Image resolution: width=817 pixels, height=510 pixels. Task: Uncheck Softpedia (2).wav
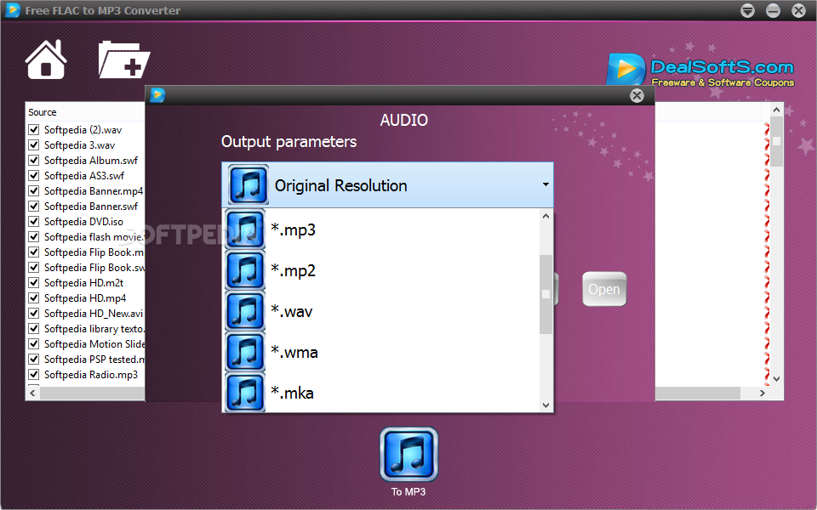click(x=34, y=129)
